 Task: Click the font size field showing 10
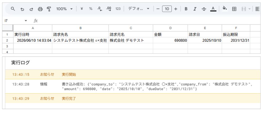click(167, 9)
